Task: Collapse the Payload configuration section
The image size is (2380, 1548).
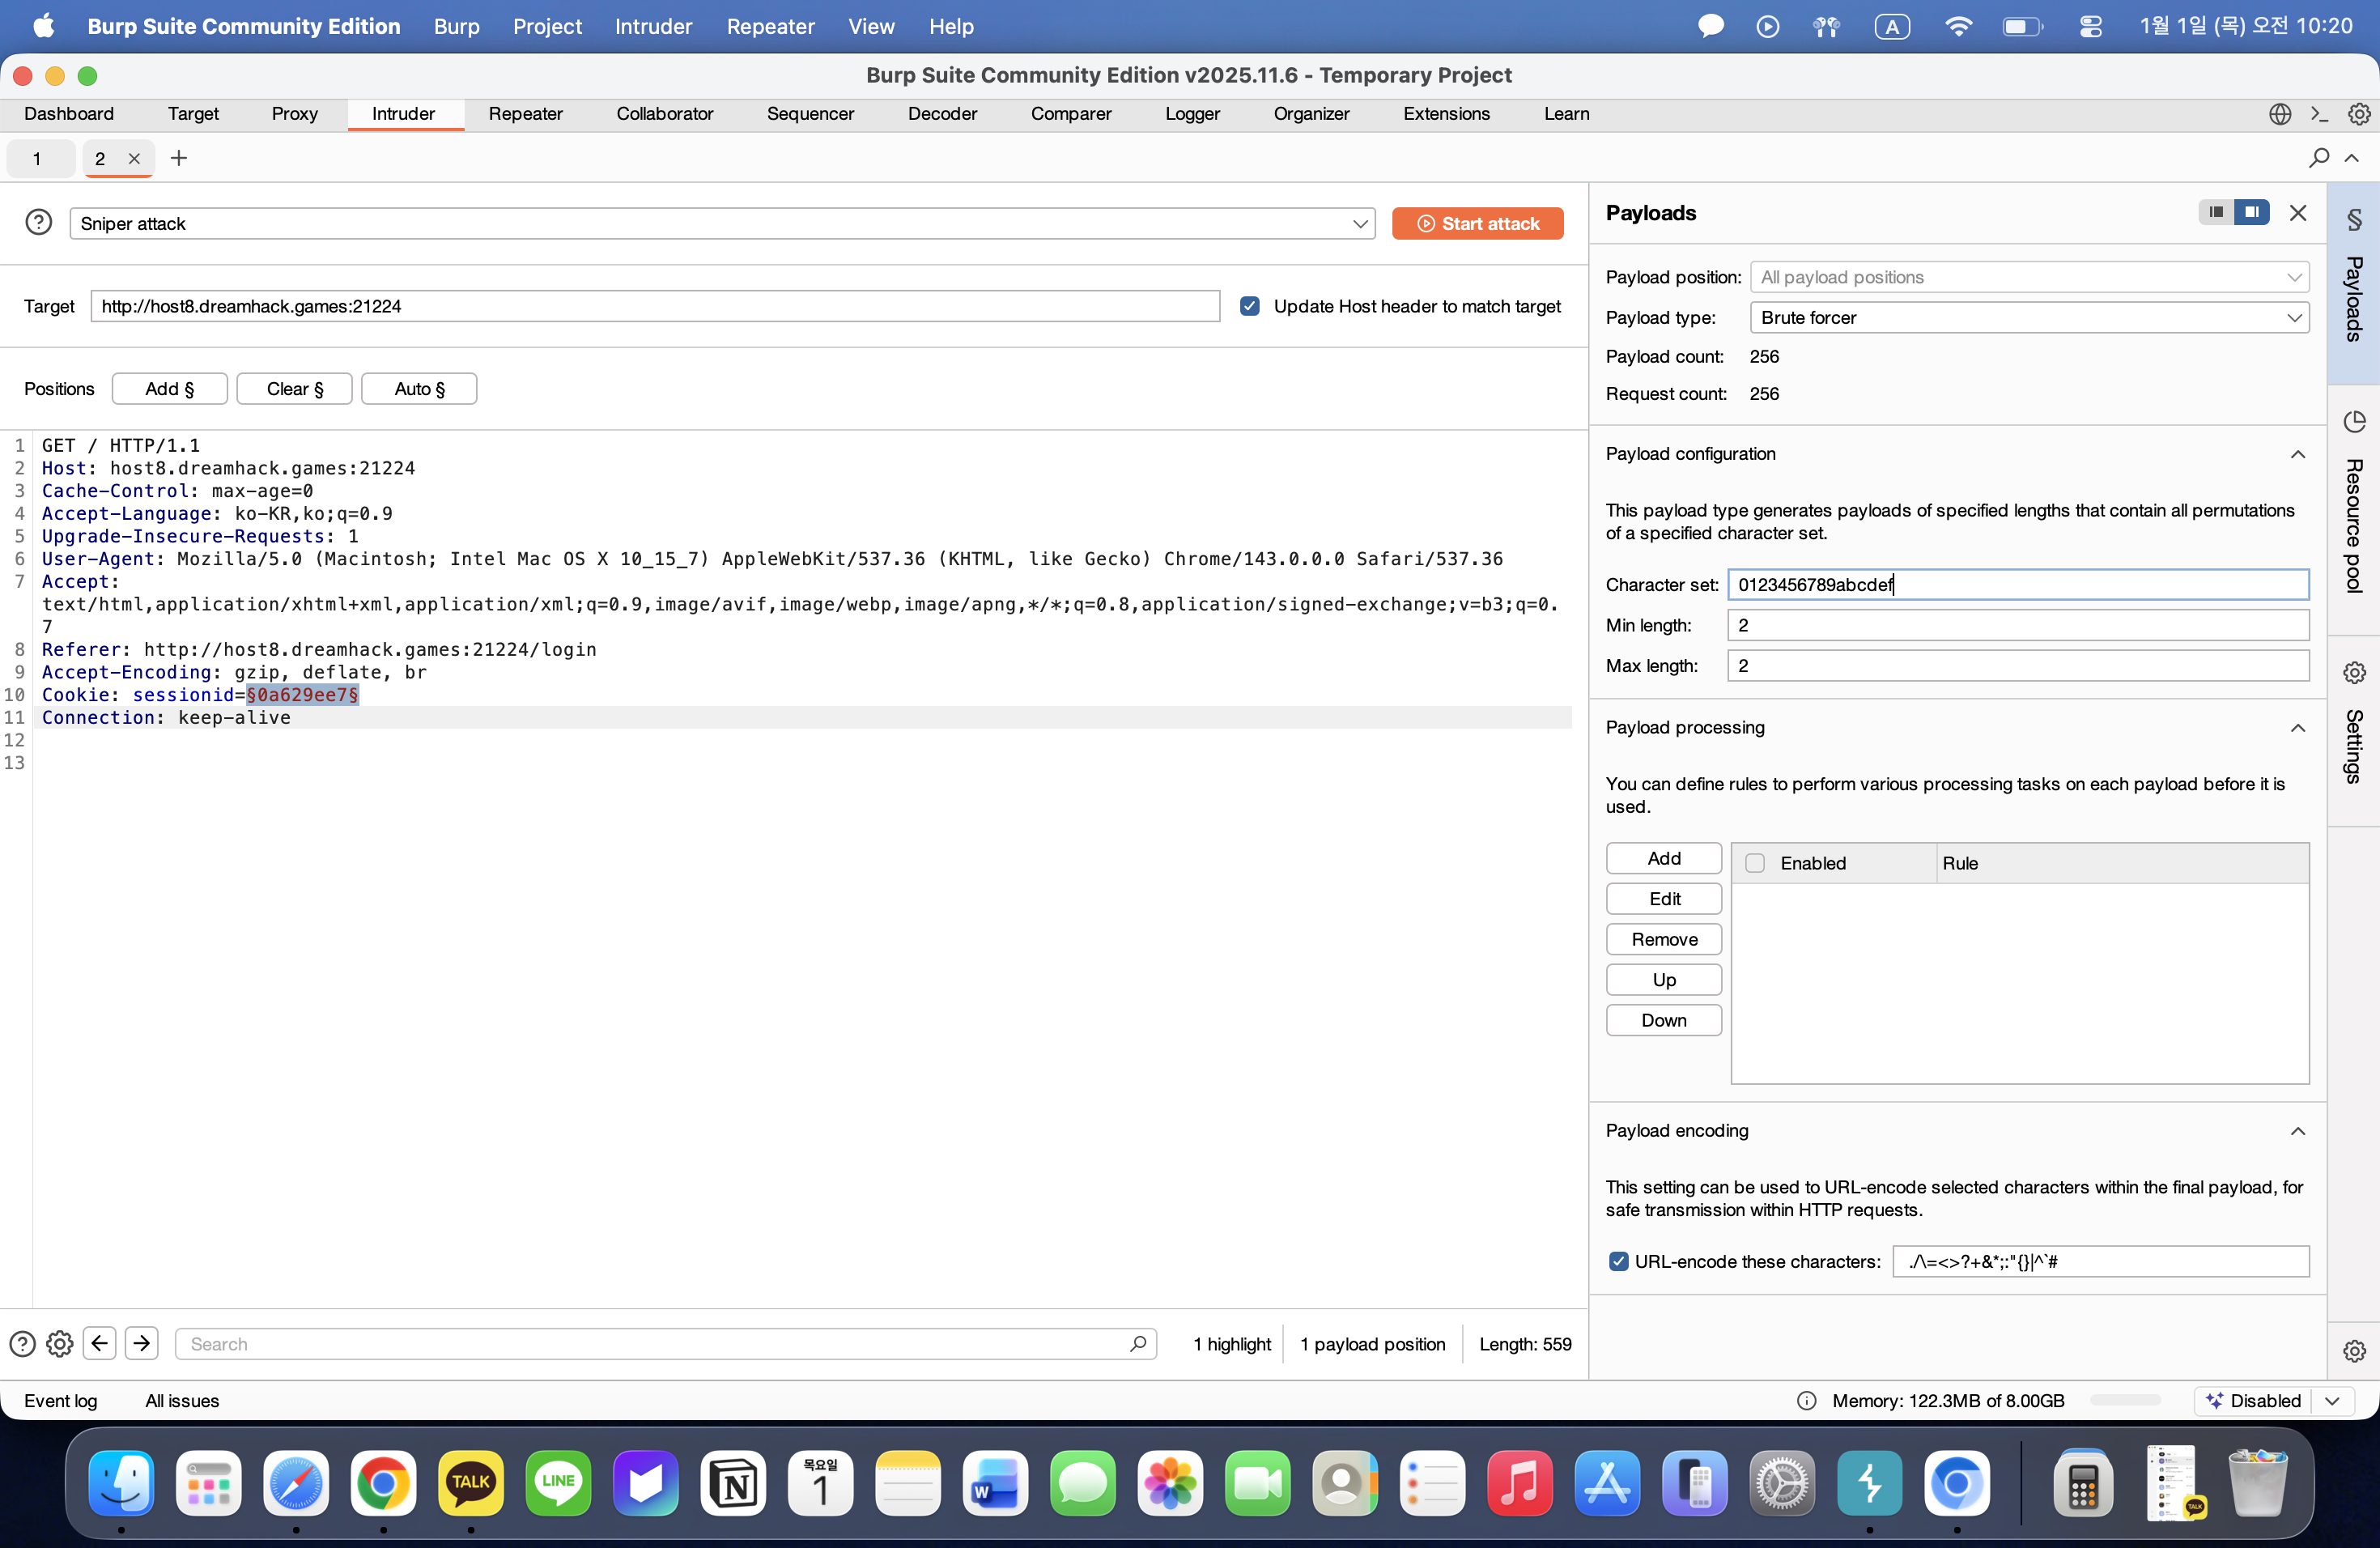Action: (x=2297, y=454)
